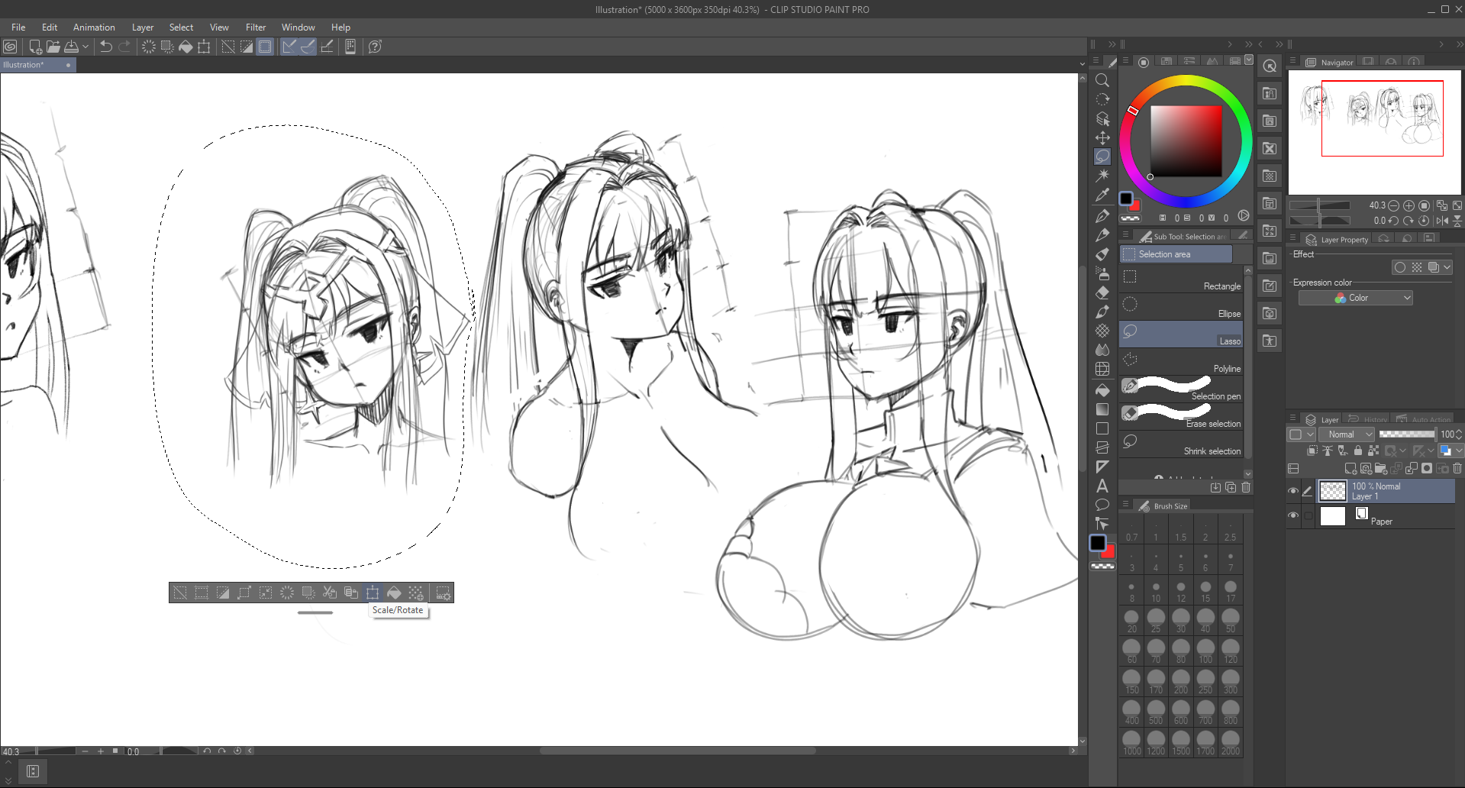
Task: Open the Animation menu
Action: click(x=94, y=27)
